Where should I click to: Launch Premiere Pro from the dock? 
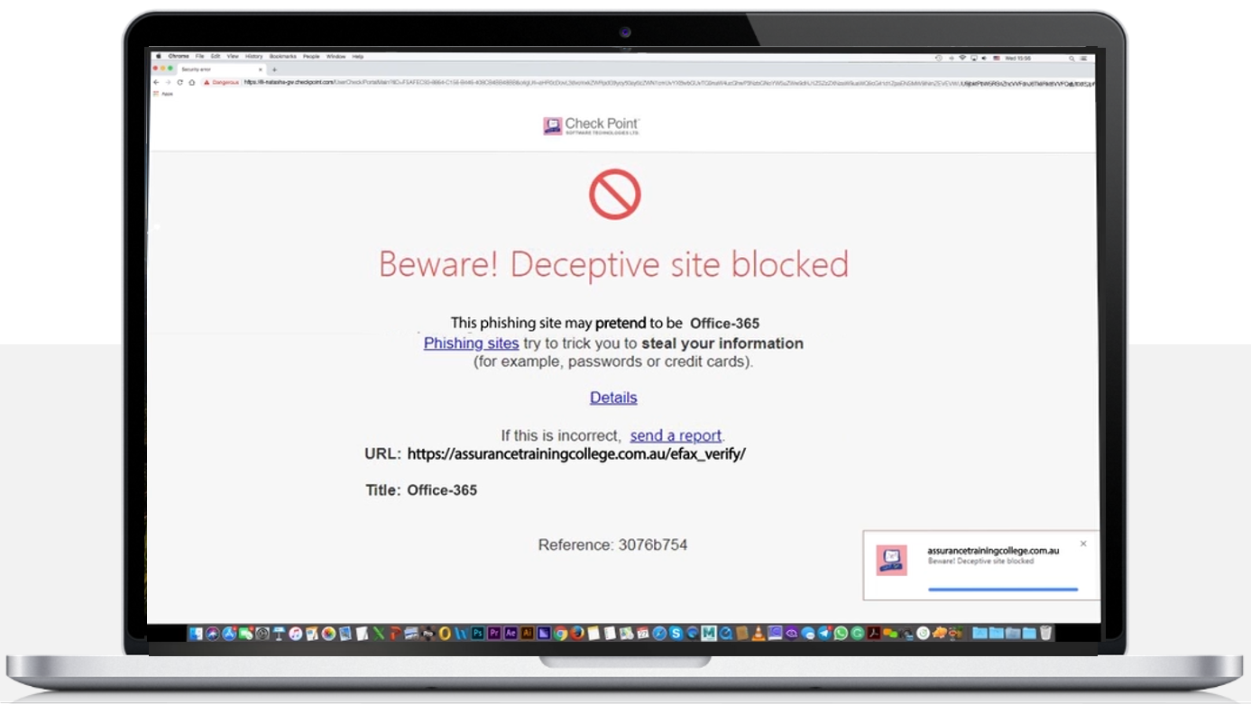pyautogui.click(x=494, y=634)
